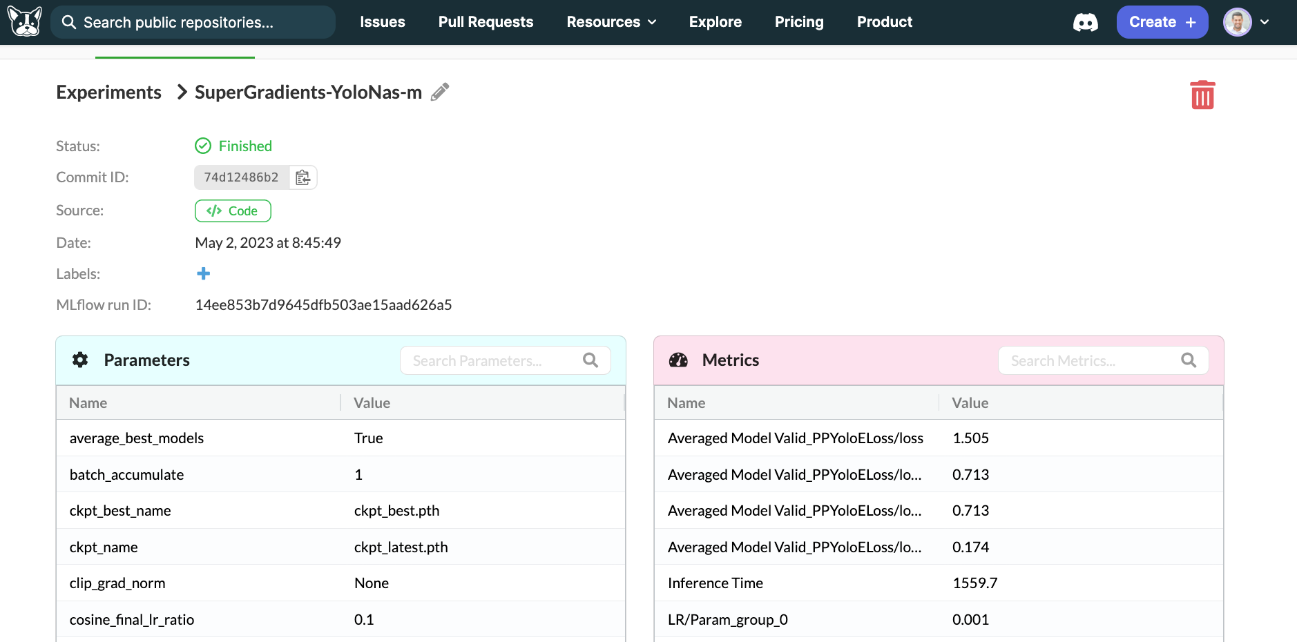
Task: Click the Search Metrics magnifier icon
Action: point(1189,360)
